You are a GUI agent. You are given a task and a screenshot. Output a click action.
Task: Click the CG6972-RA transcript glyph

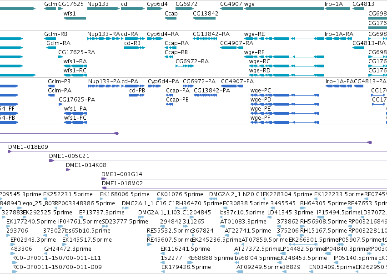tap(185, 66)
